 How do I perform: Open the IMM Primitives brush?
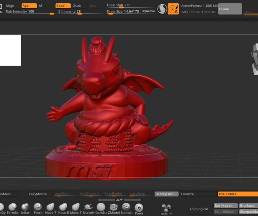point(166,208)
